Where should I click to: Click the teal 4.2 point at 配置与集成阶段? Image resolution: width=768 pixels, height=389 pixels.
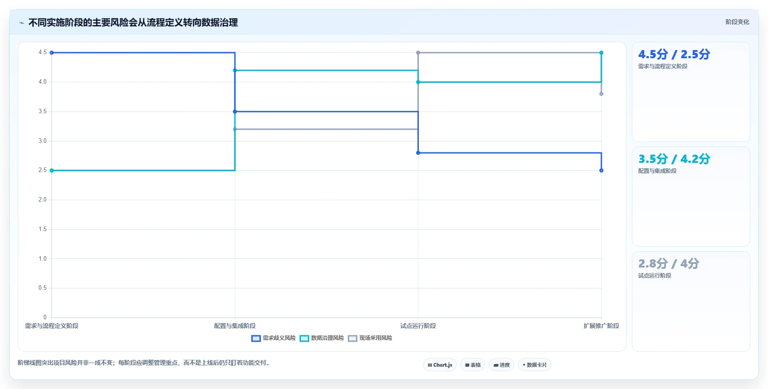coord(235,71)
